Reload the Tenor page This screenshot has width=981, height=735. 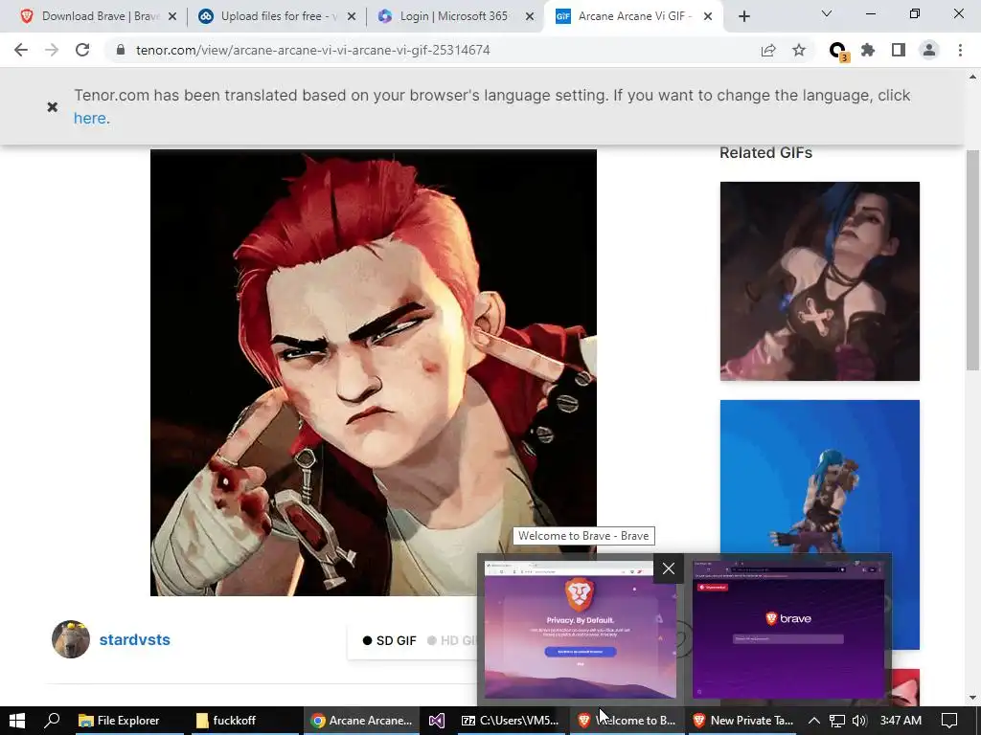(82, 50)
